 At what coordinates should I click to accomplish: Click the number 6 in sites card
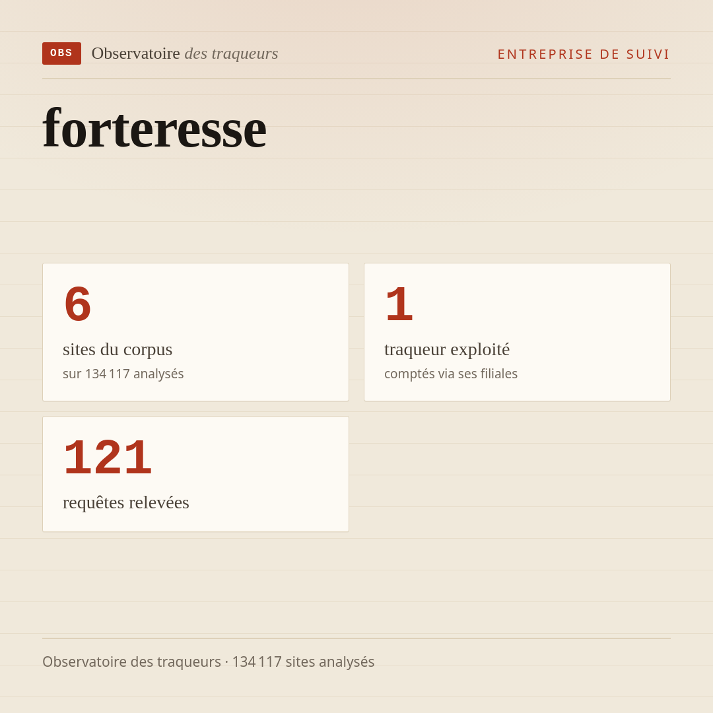pyautogui.click(x=78, y=304)
